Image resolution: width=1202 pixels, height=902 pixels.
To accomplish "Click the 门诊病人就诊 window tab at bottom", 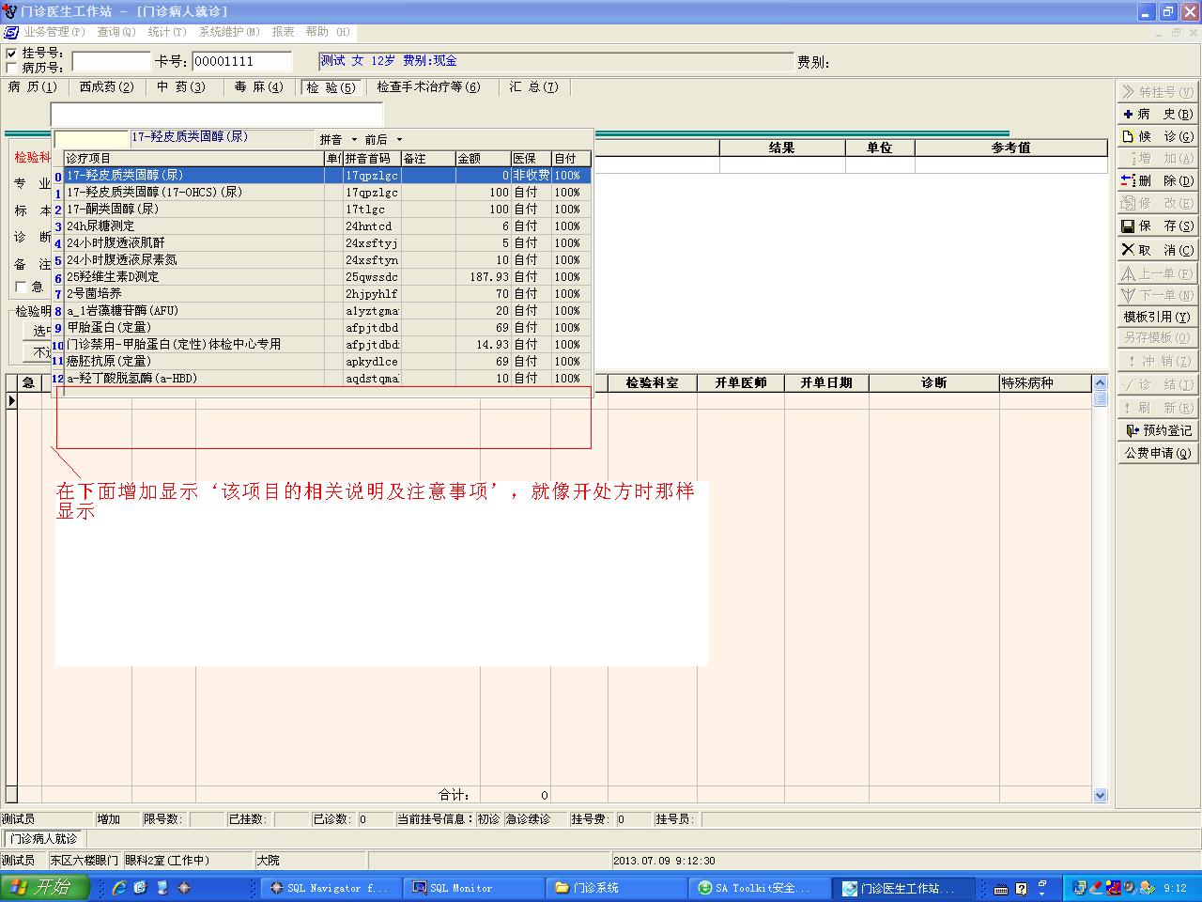I will coord(43,838).
